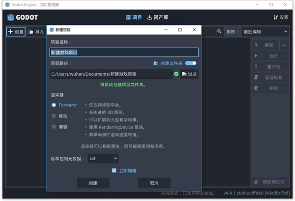Screen dimensions: 295x201
Task: Click the 重命名 button in side panel
Action: 270,66
